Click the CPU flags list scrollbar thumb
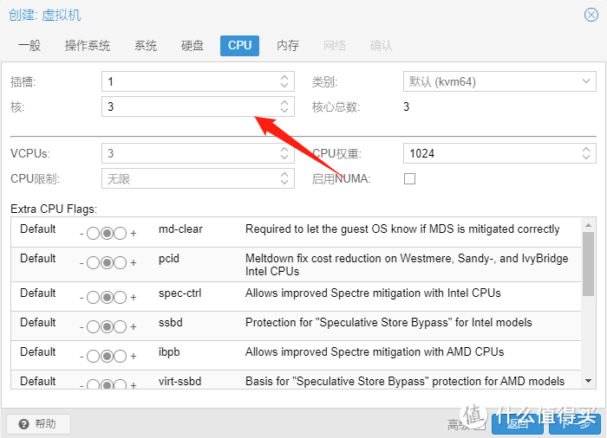Image resolution: width=607 pixels, height=438 pixels. click(x=589, y=264)
